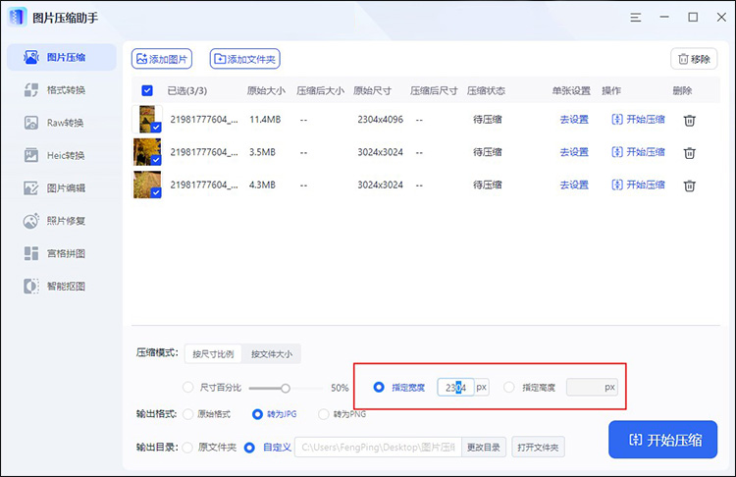Click 添加图片 button to add images
The height and width of the screenshot is (477, 736).
(162, 59)
